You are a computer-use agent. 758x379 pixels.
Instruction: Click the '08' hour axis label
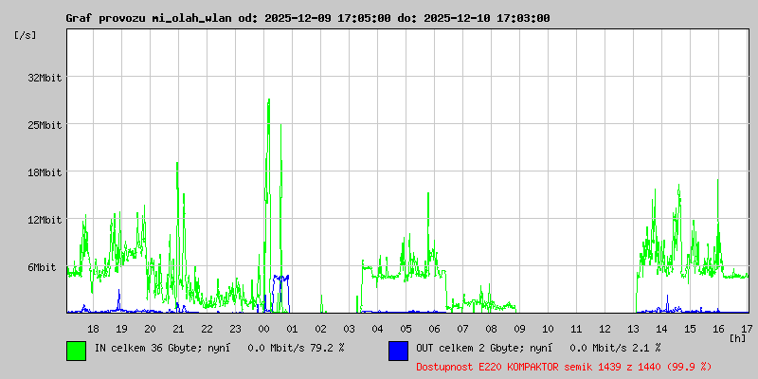click(x=491, y=329)
